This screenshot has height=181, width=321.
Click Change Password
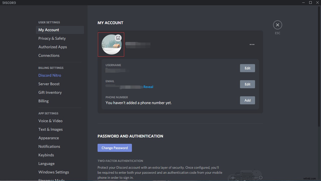pos(115,148)
